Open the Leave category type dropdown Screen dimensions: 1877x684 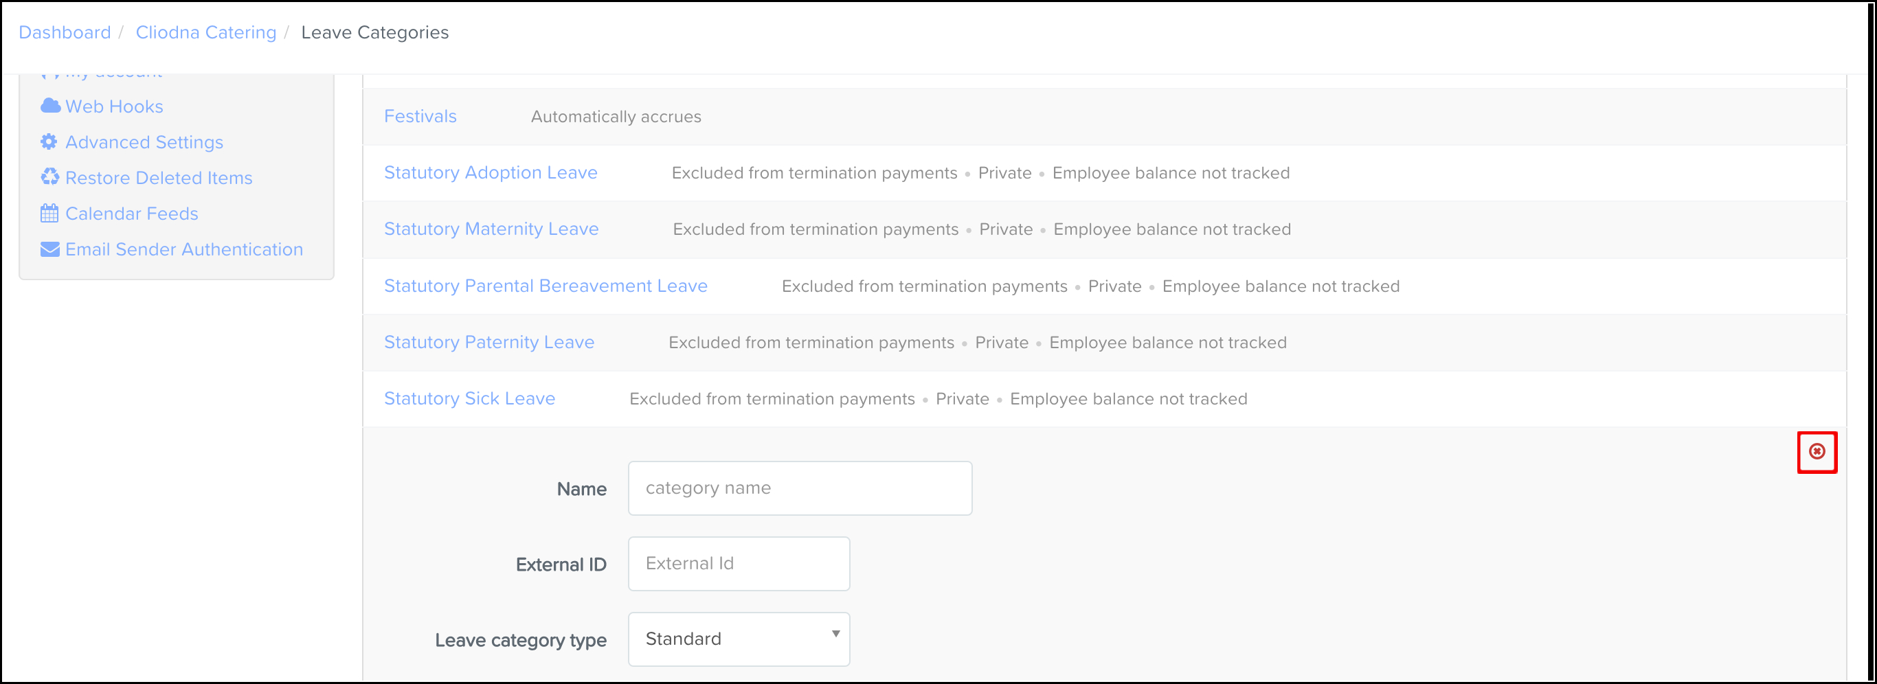click(x=738, y=639)
